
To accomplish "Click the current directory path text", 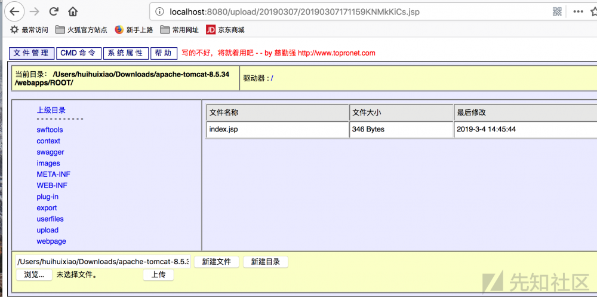I will tap(122, 78).
